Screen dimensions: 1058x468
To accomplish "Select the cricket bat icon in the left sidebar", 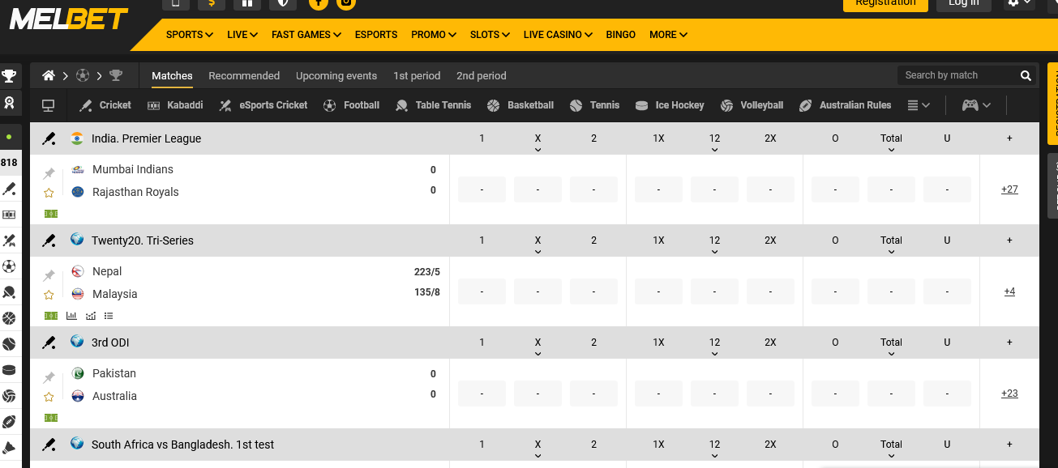I will pyautogui.click(x=9, y=189).
